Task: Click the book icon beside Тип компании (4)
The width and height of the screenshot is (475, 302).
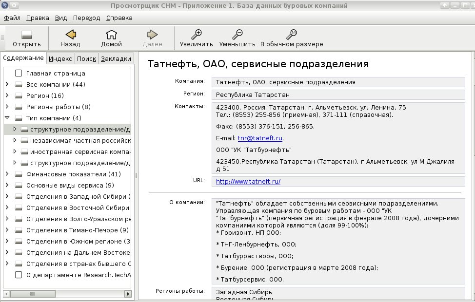Action: [19, 118]
